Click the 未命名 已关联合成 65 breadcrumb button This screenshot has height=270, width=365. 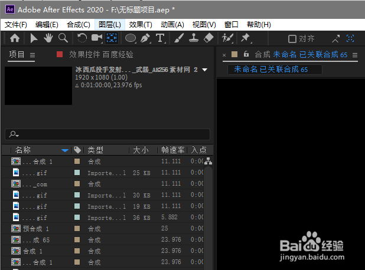[275, 69]
